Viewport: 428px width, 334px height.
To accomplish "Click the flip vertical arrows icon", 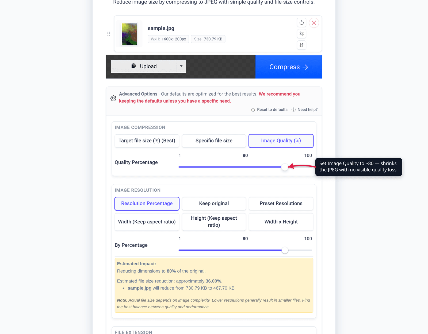I will pos(301,45).
